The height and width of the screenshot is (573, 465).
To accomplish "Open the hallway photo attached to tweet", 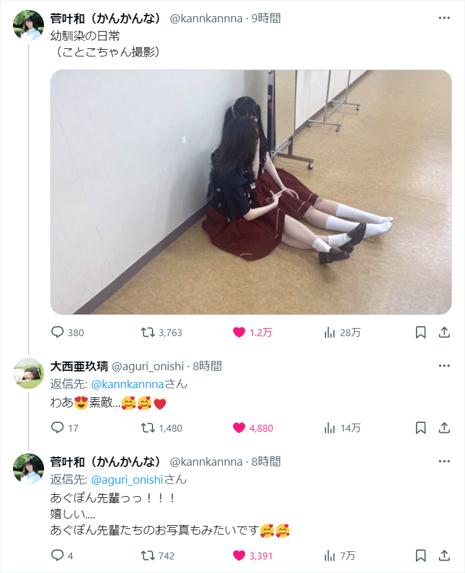I will click(x=251, y=192).
